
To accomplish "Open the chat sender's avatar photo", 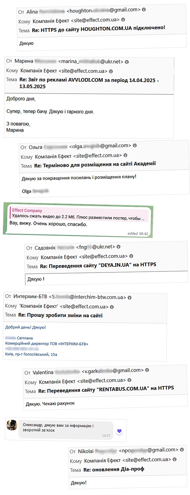I will 12,425.
